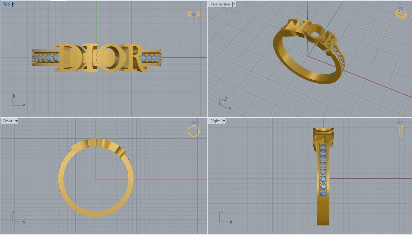This screenshot has height=235, width=412.
Task: Click the Perspective viewport title label
Action: pos(220,4)
